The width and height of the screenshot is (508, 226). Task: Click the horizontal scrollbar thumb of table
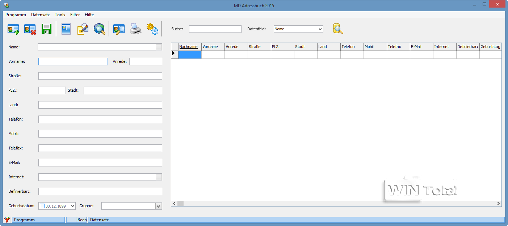click(180, 204)
